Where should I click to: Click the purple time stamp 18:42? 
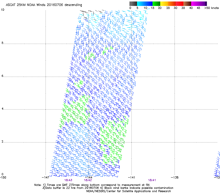coord(88,180)
